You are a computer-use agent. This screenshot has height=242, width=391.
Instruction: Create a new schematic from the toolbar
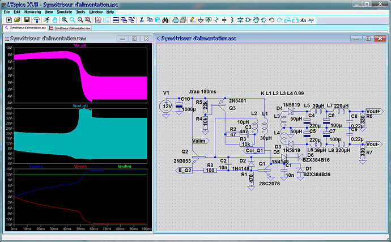(x=9, y=20)
